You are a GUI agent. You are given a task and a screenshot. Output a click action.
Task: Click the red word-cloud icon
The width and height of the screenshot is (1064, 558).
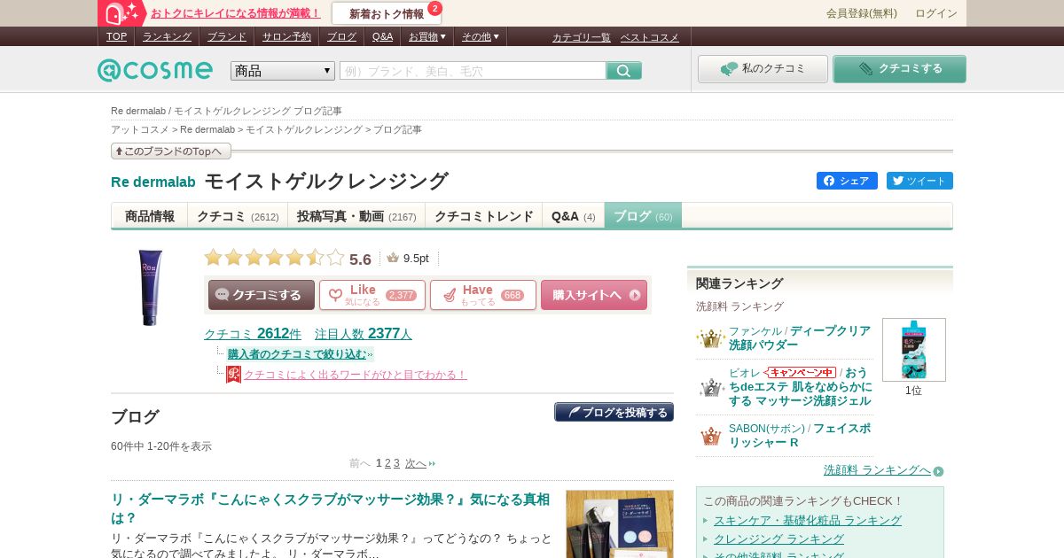(x=233, y=375)
